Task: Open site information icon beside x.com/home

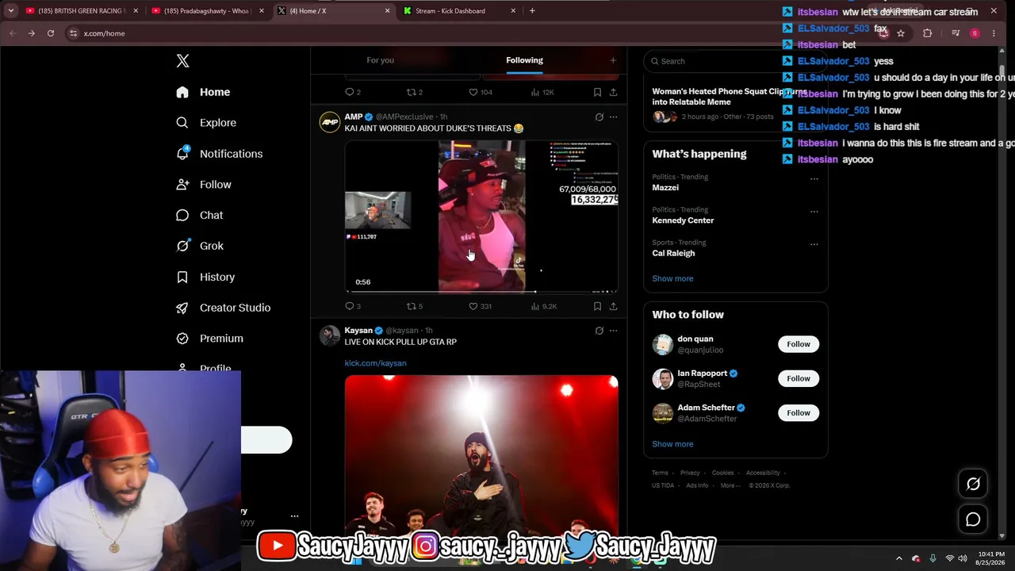Action: pos(74,33)
